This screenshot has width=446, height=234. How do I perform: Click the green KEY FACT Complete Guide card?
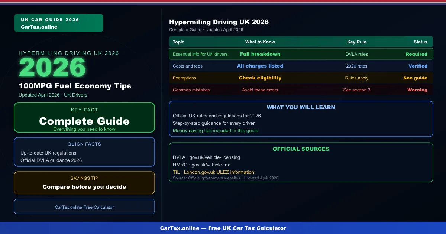84,117
